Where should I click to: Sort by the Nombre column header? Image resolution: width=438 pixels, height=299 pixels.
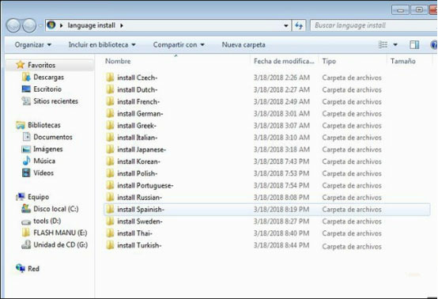pyautogui.click(x=118, y=61)
